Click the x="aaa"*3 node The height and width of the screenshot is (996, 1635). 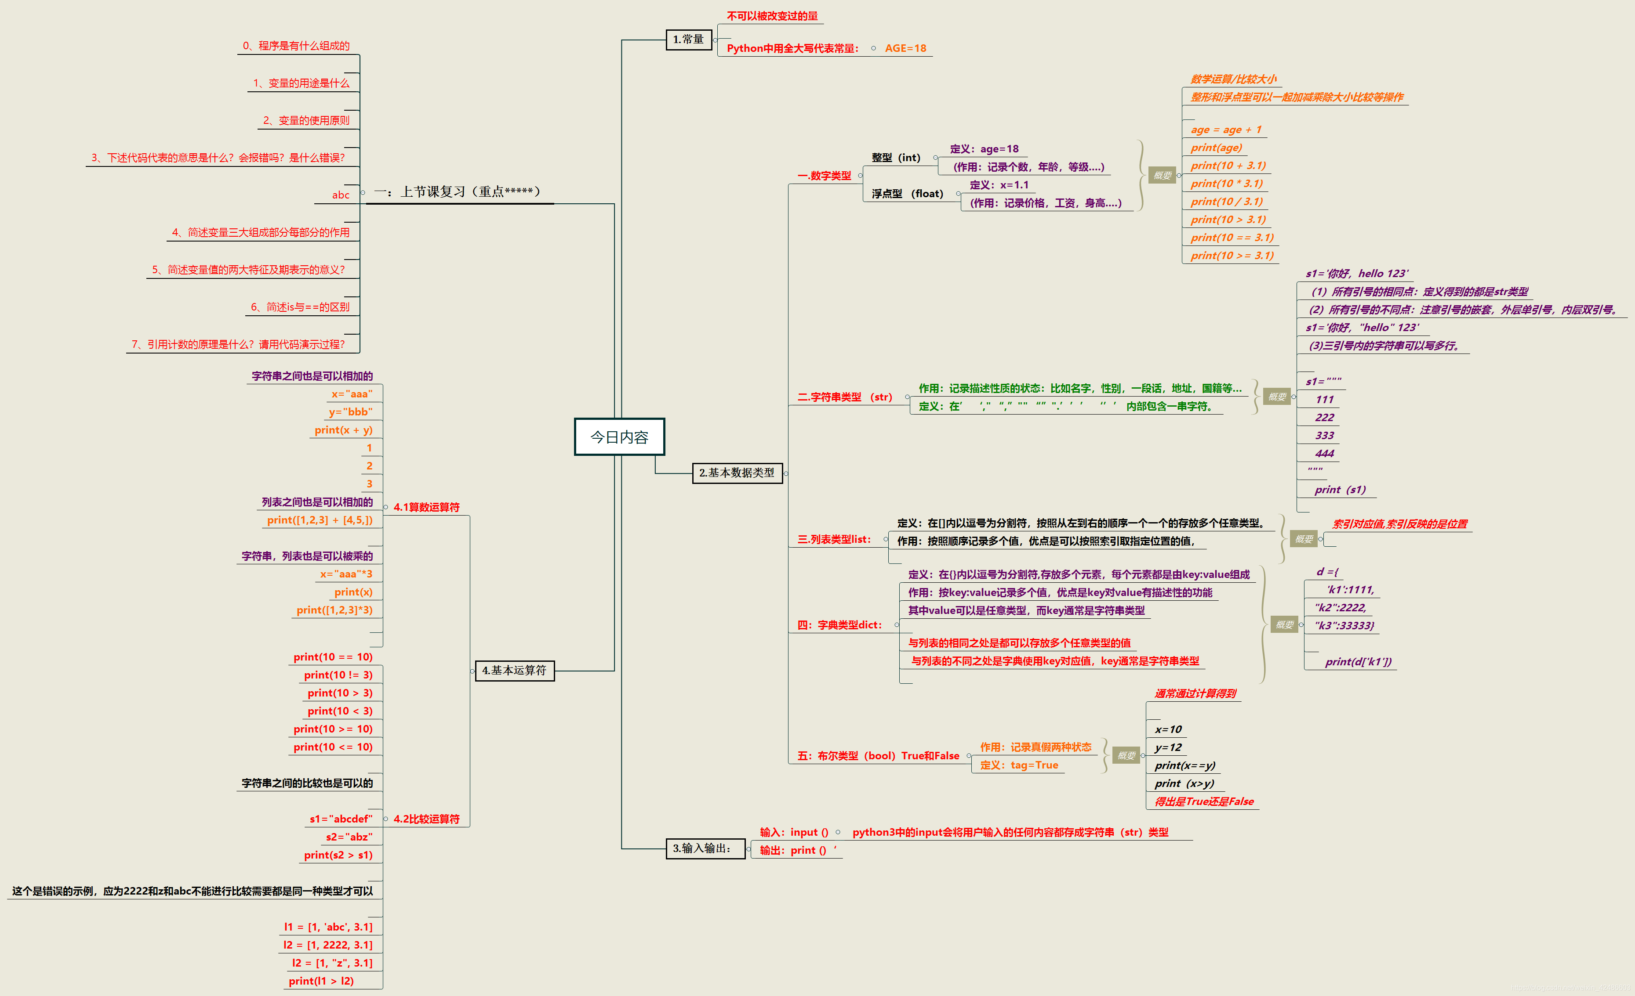coord(346,574)
